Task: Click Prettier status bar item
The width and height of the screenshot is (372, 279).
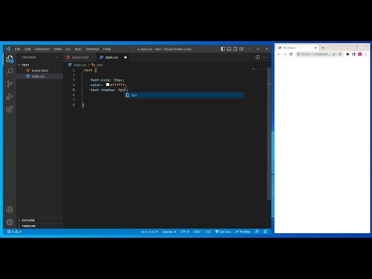Action: click(x=243, y=231)
